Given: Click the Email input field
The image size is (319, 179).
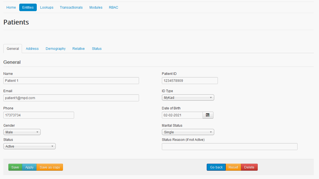Looking at the screenshot, I should [x=71, y=98].
